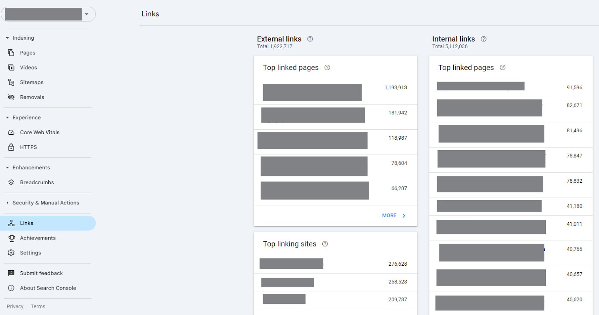Open Submit feedback menu item
This screenshot has width=599, height=315.
(x=41, y=273)
